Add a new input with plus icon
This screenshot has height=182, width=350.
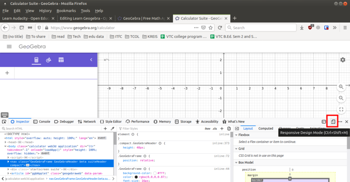(x=7, y=73)
